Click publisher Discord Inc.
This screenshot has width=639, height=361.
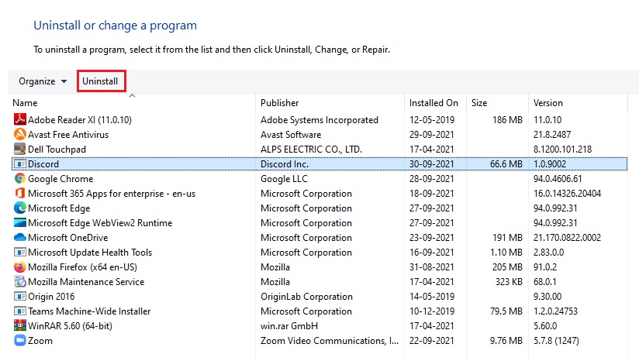point(285,164)
